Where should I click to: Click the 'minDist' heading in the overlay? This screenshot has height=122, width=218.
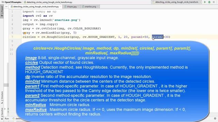[33, 81]
